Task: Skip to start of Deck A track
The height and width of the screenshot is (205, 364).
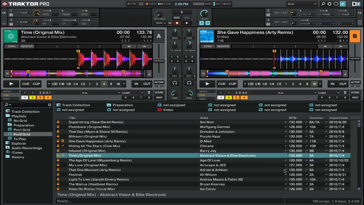Action: [x=7, y=73]
